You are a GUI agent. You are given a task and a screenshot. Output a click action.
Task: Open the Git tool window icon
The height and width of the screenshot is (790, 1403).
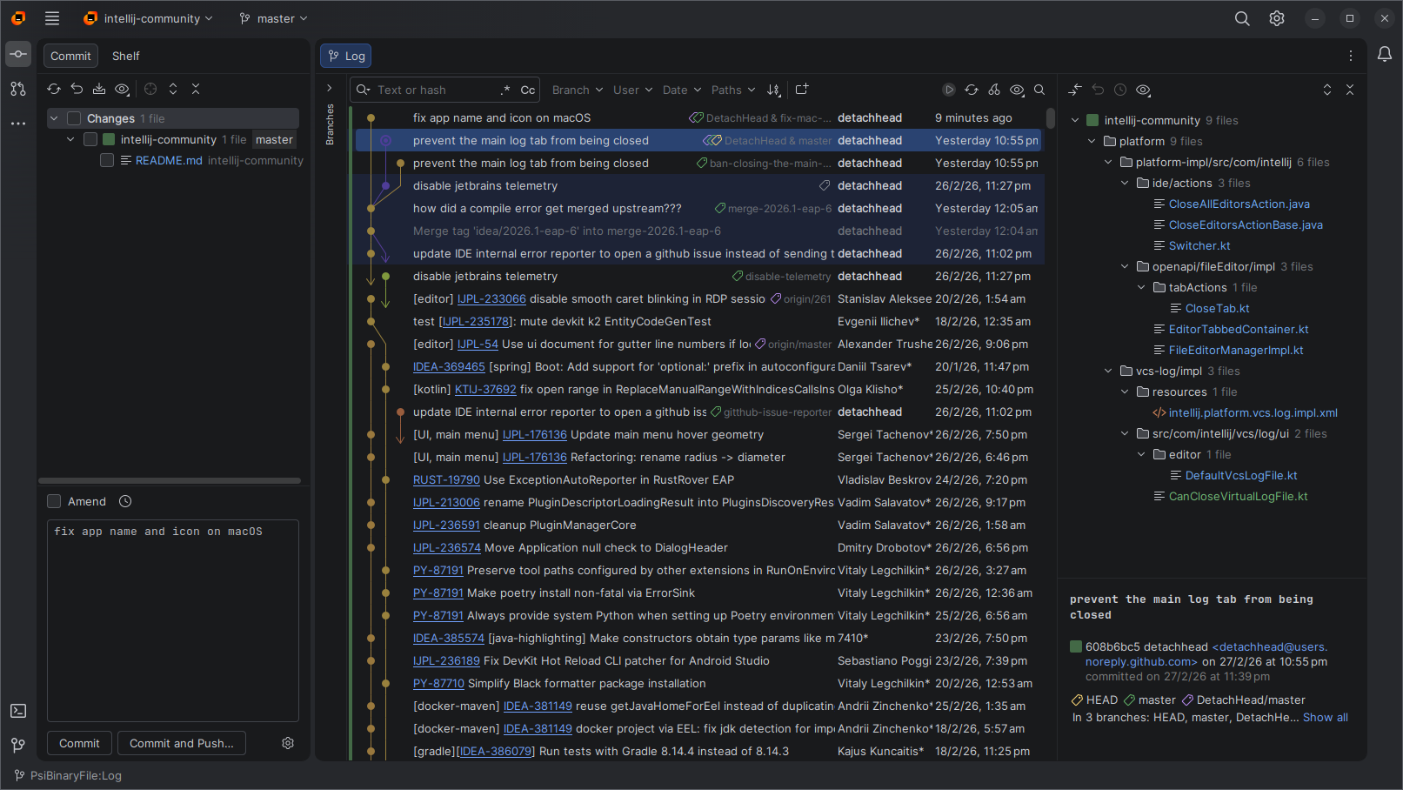[x=18, y=745]
